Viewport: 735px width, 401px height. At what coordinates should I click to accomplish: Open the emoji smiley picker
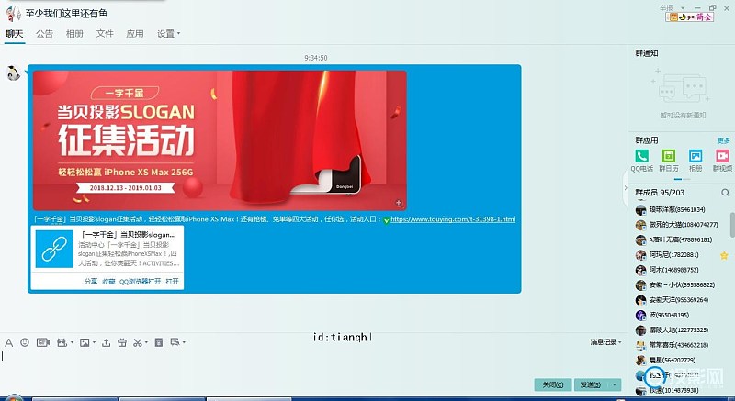pyautogui.click(x=25, y=342)
